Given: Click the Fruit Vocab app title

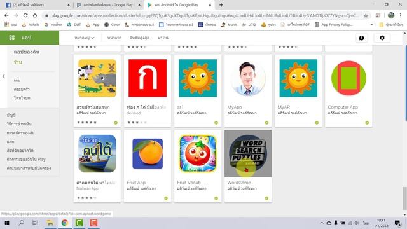Looking at the screenshot, I should point(189,183).
